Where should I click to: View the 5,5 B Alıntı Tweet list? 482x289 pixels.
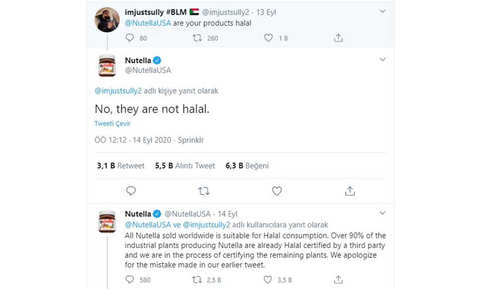(185, 166)
